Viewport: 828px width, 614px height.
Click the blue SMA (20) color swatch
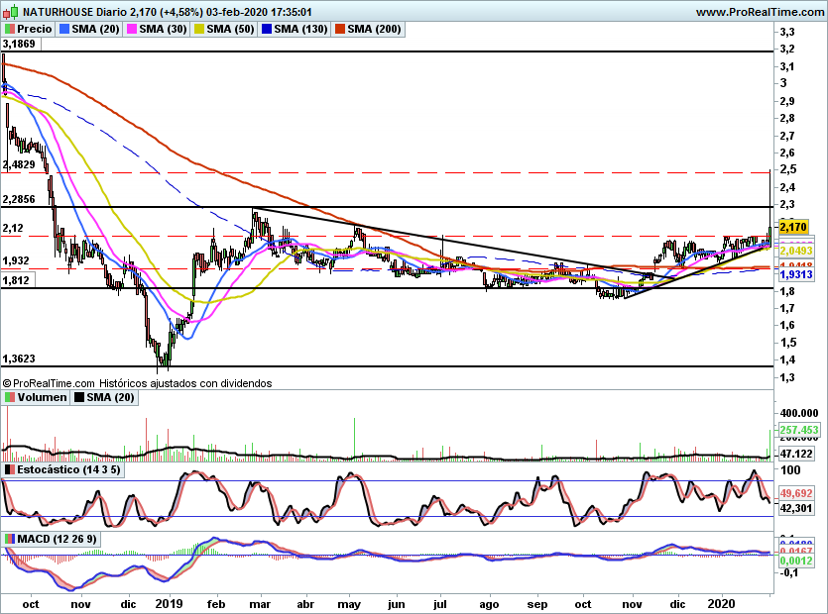pos(64,29)
